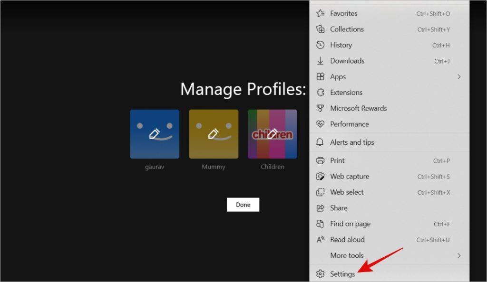Click the Ctrl+P shortcut text
This screenshot has height=282, width=487.
coord(441,161)
